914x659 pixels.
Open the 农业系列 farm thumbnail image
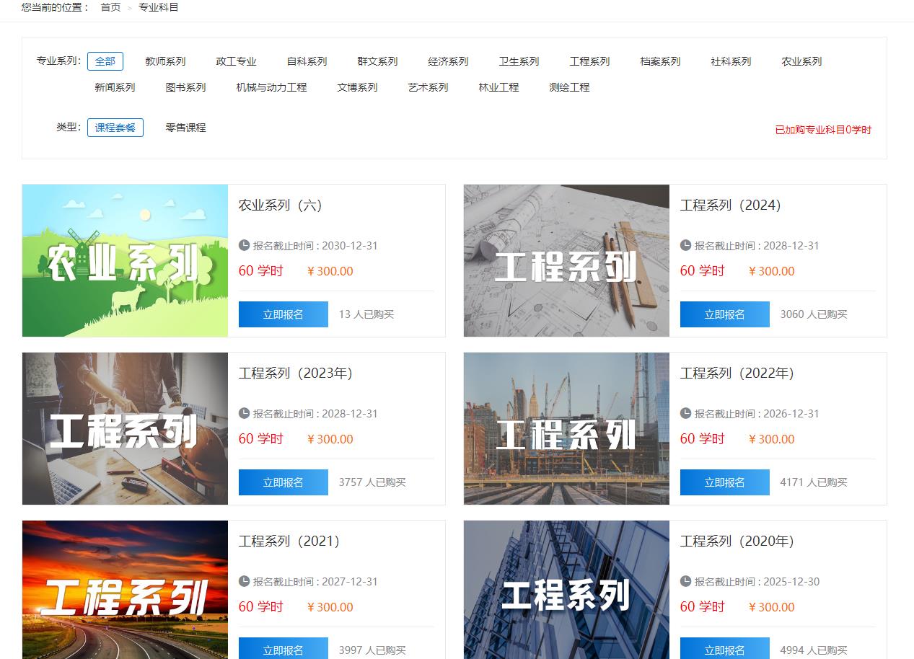[125, 260]
